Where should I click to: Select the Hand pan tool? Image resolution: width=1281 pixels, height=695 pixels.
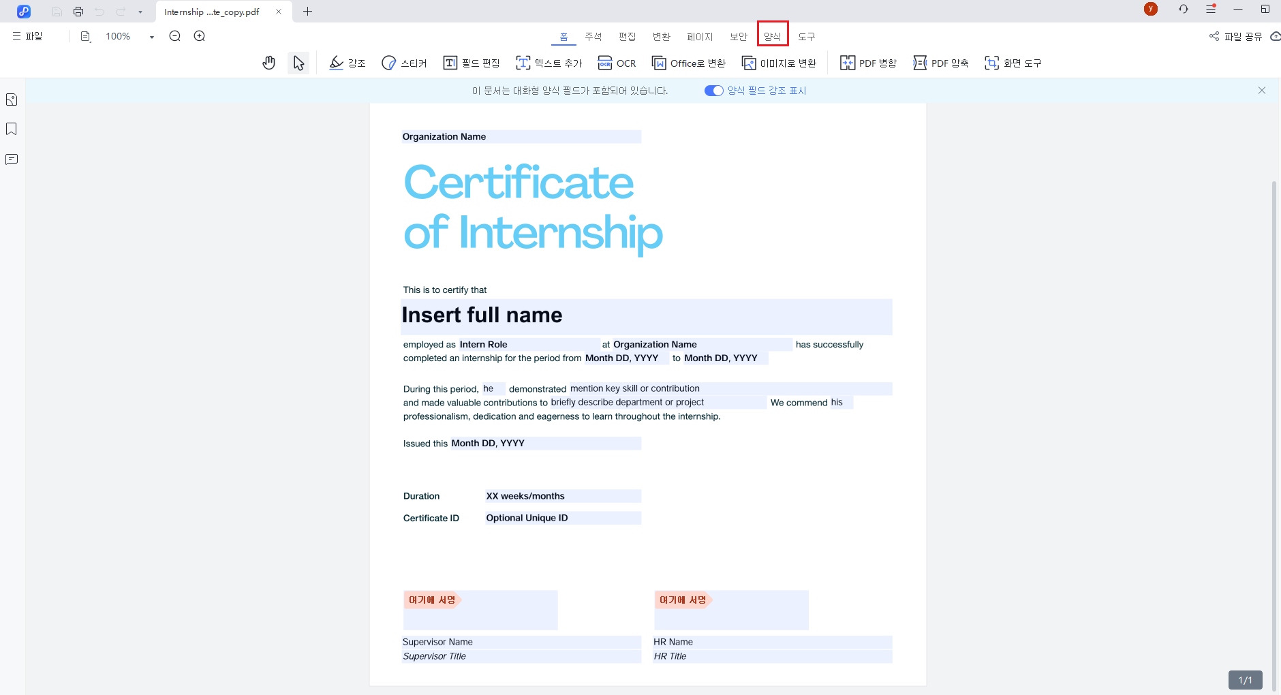click(x=269, y=63)
